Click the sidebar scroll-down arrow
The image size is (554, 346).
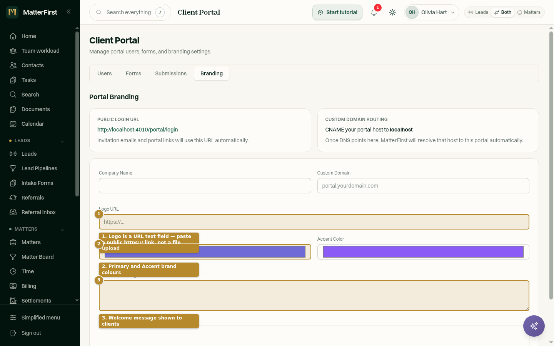point(77,301)
